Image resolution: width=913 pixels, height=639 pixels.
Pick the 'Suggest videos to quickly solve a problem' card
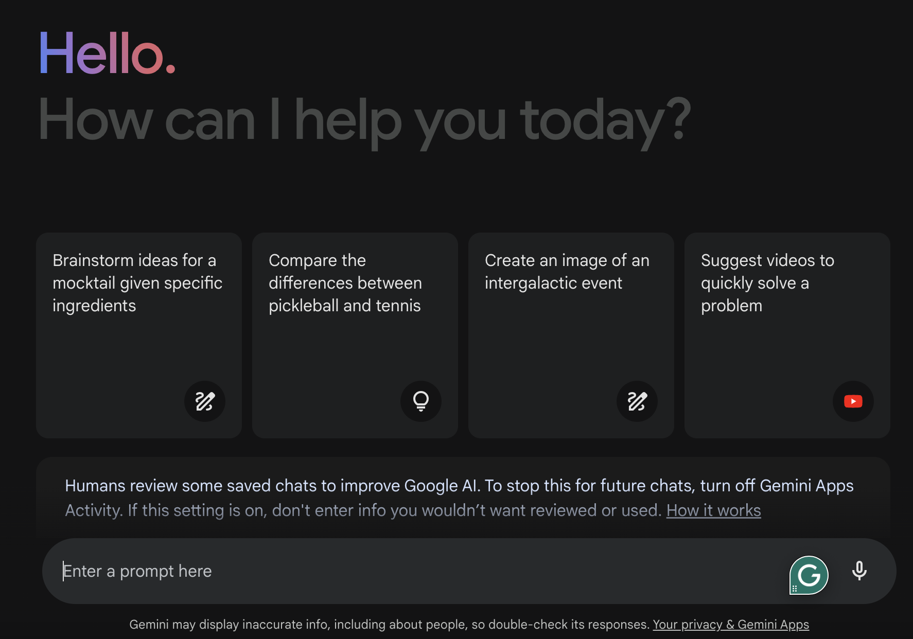pos(787,334)
